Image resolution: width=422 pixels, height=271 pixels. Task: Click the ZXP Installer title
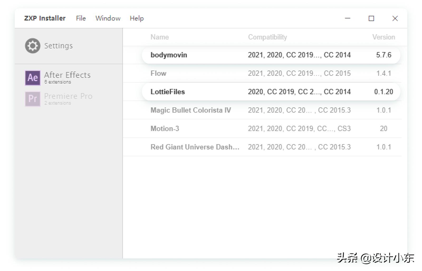click(x=45, y=18)
